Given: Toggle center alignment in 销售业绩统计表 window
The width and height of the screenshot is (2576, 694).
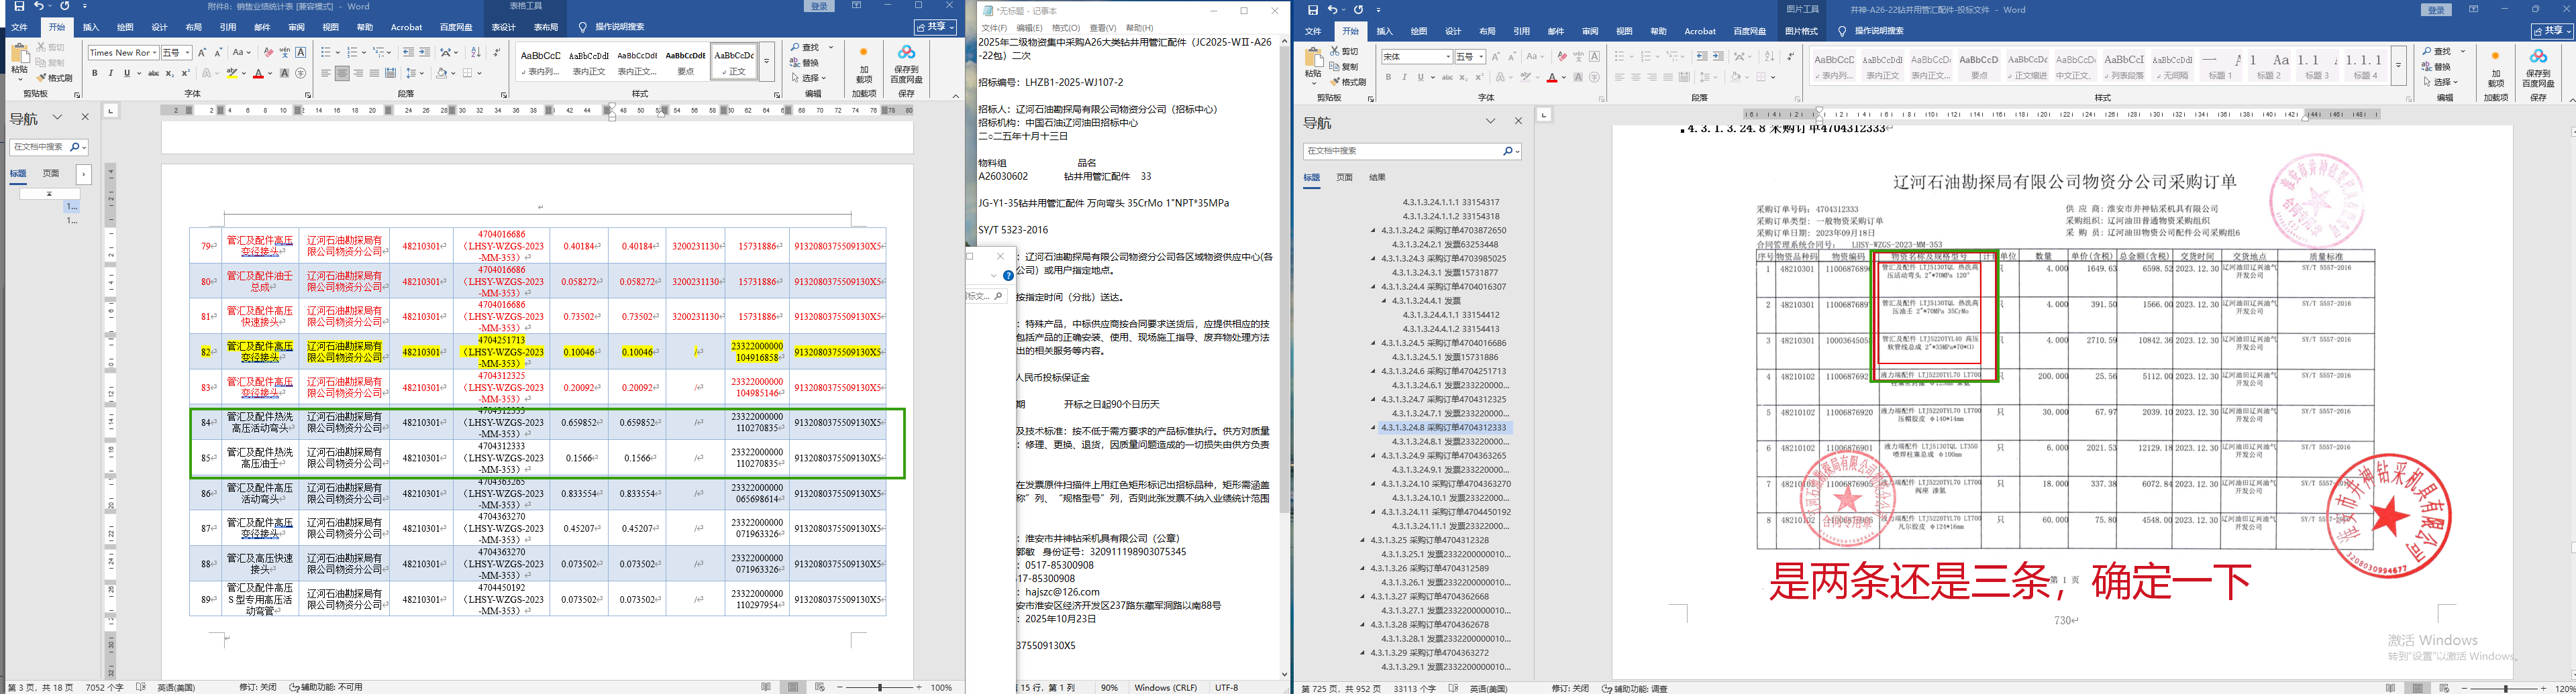Looking at the screenshot, I should click(342, 73).
